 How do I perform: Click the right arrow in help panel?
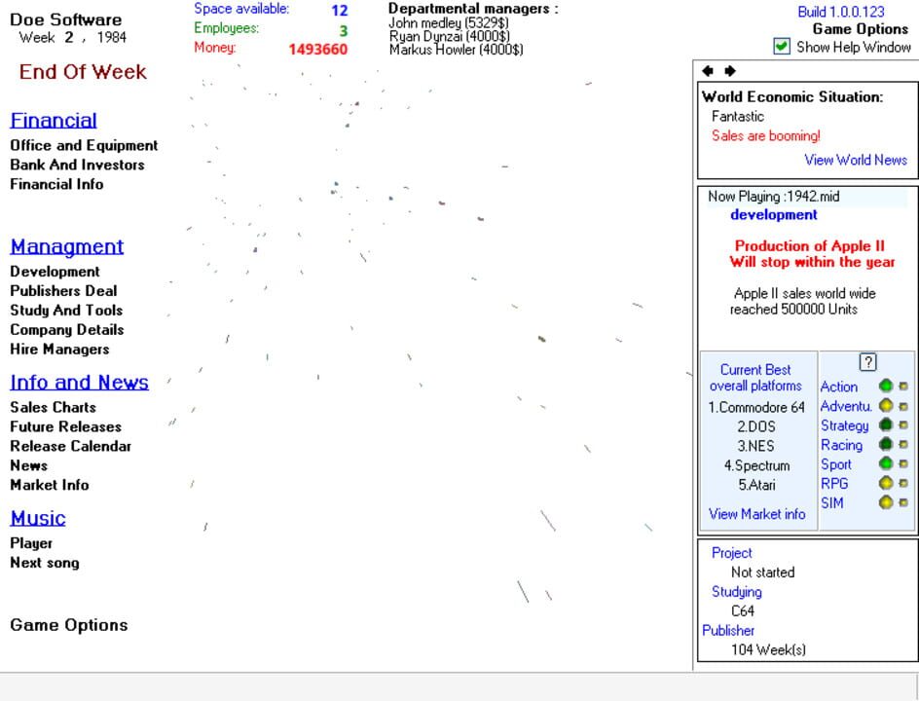click(729, 71)
